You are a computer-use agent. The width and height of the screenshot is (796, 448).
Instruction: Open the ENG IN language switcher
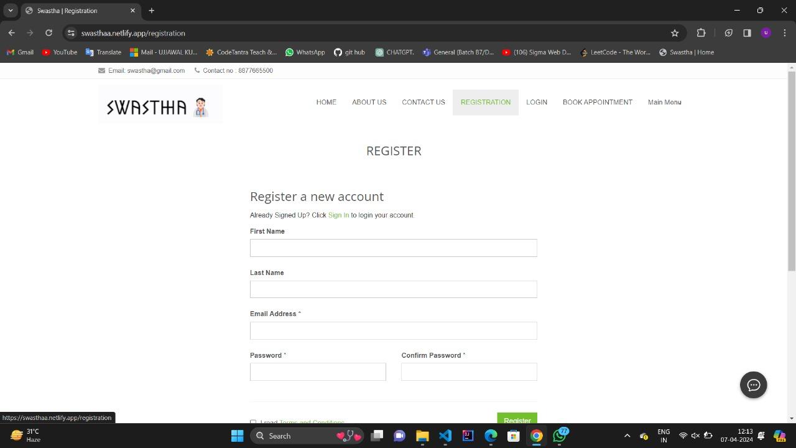(664, 436)
